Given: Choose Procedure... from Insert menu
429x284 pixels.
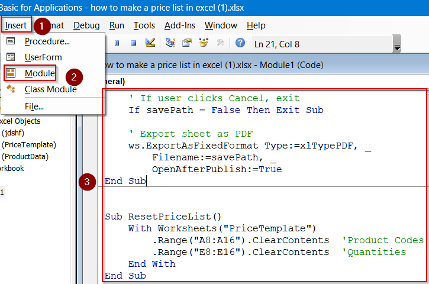Looking at the screenshot, I should [x=47, y=41].
